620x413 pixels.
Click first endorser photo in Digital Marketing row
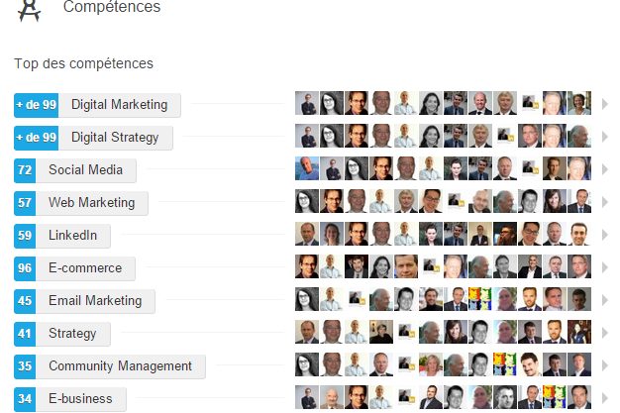307,104
